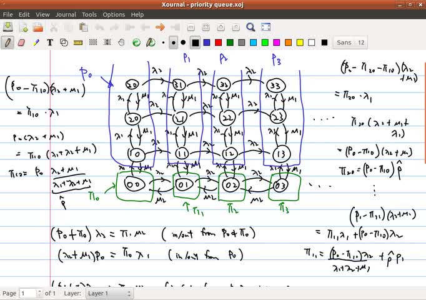Click the Page number field

pyautogui.click(x=28, y=294)
